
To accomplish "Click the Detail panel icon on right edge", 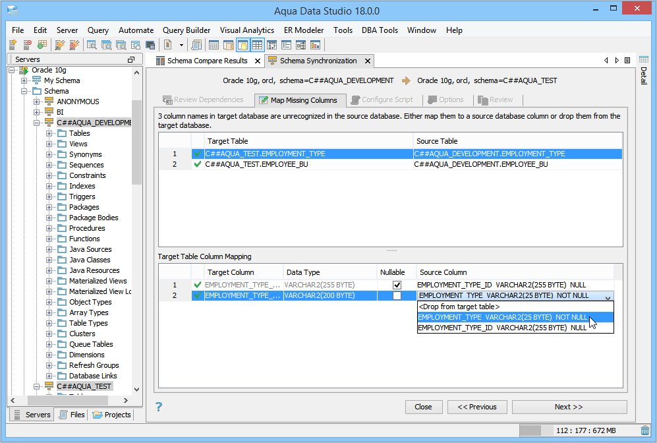I will pyautogui.click(x=644, y=59).
